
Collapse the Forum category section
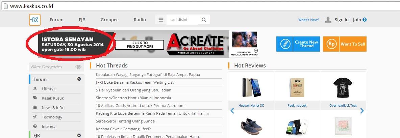pyautogui.click(x=79, y=79)
